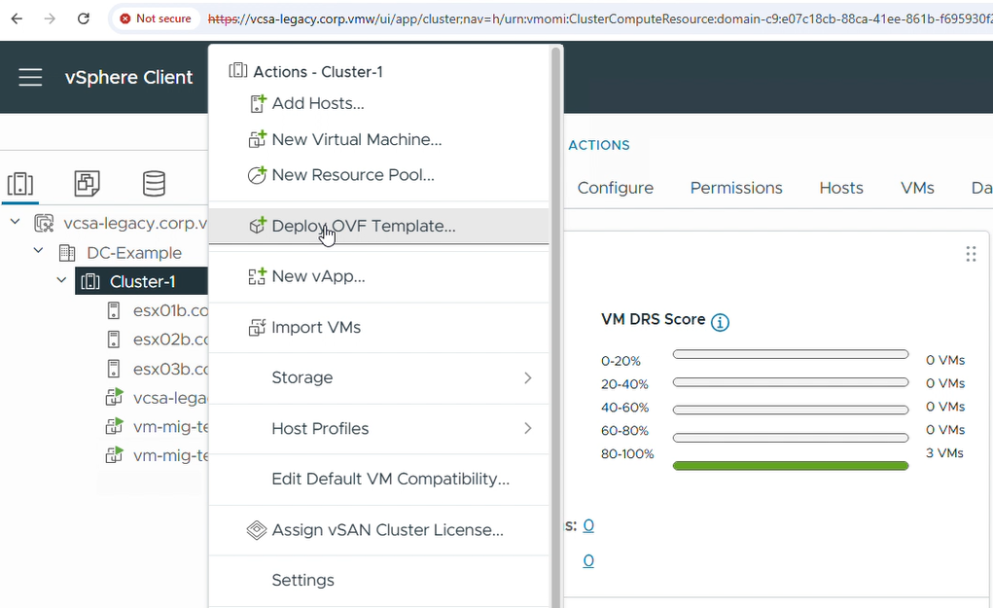Click the card drag handle dots
This screenshot has width=993, height=608.
(x=971, y=254)
